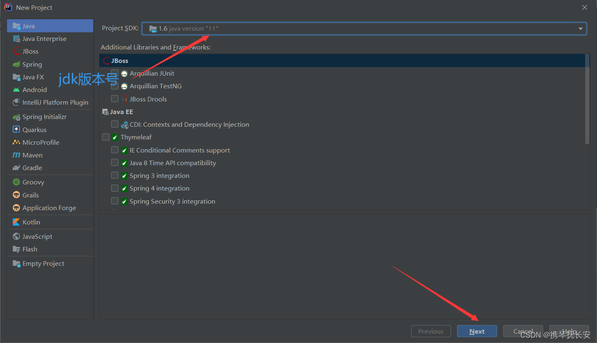Click the MicroProfile icon
The height and width of the screenshot is (343, 597).
click(16, 142)
